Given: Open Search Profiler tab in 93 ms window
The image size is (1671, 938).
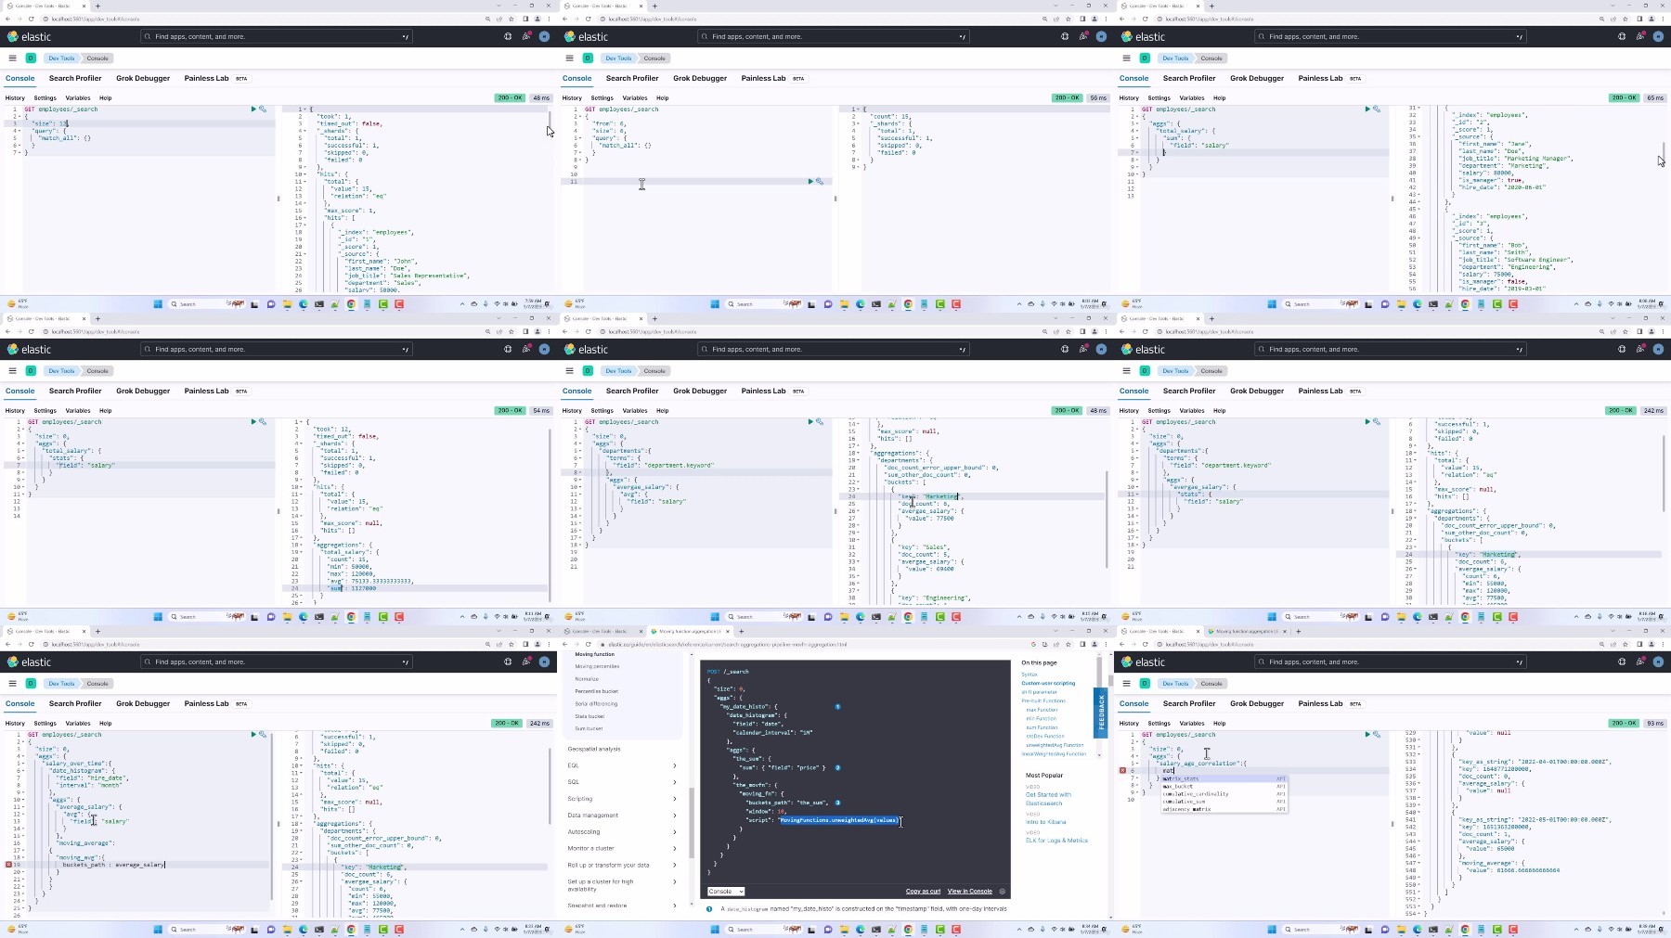Looking at the screenshot, I should pyautogui.click(x=1189, y=703).
